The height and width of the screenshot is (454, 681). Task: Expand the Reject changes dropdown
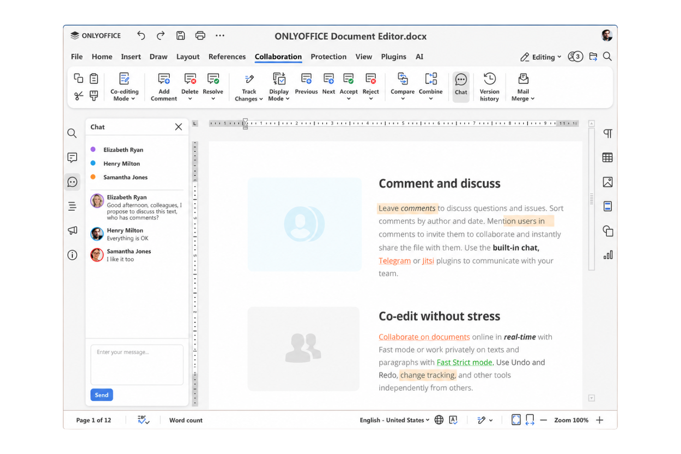pyautogui.click(x=371, y=99)
